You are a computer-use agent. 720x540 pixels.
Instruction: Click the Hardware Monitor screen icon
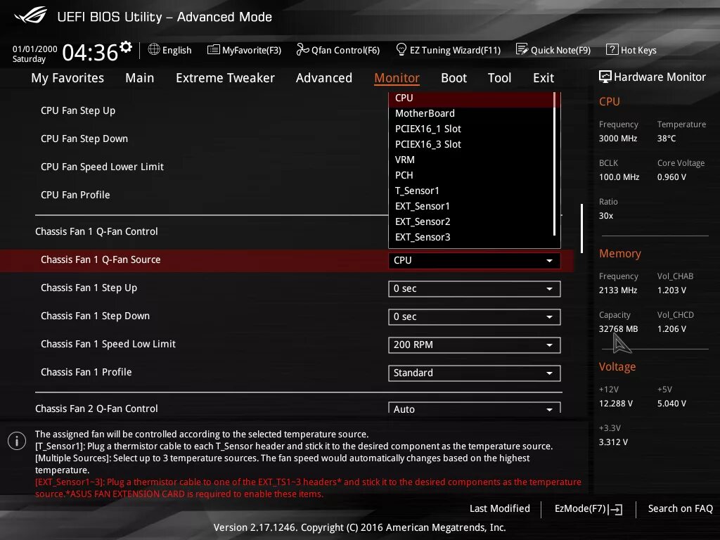pyautogui.click(x=605, y=77)
